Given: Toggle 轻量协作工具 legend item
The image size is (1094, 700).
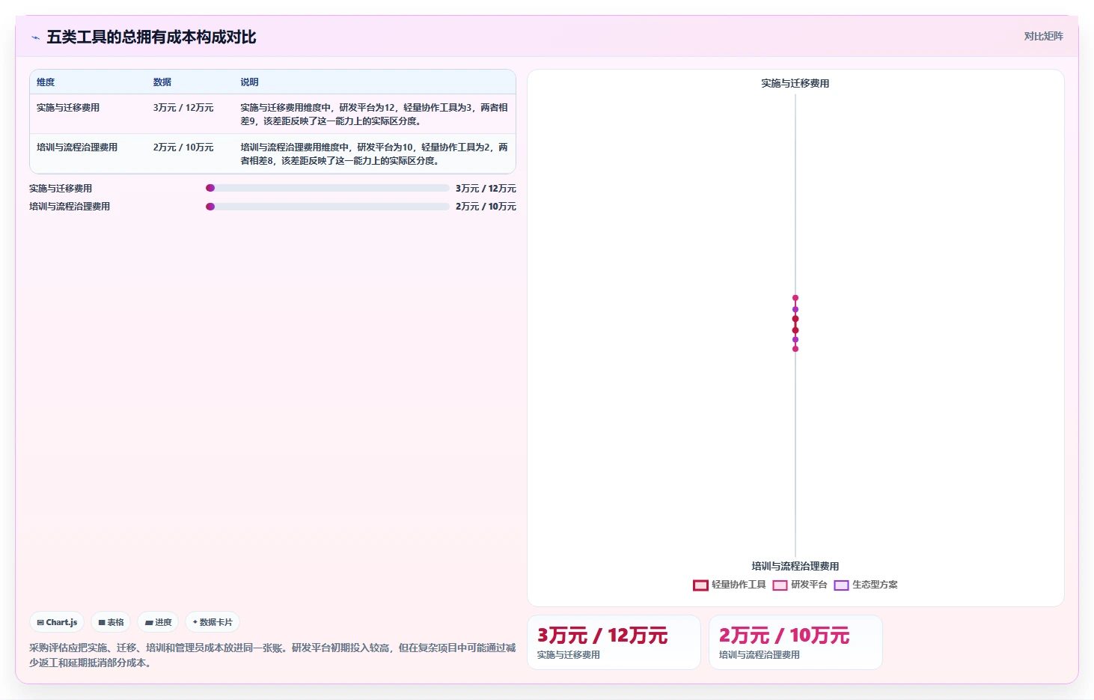Looking at the screenshot, I should pos(730,585).
